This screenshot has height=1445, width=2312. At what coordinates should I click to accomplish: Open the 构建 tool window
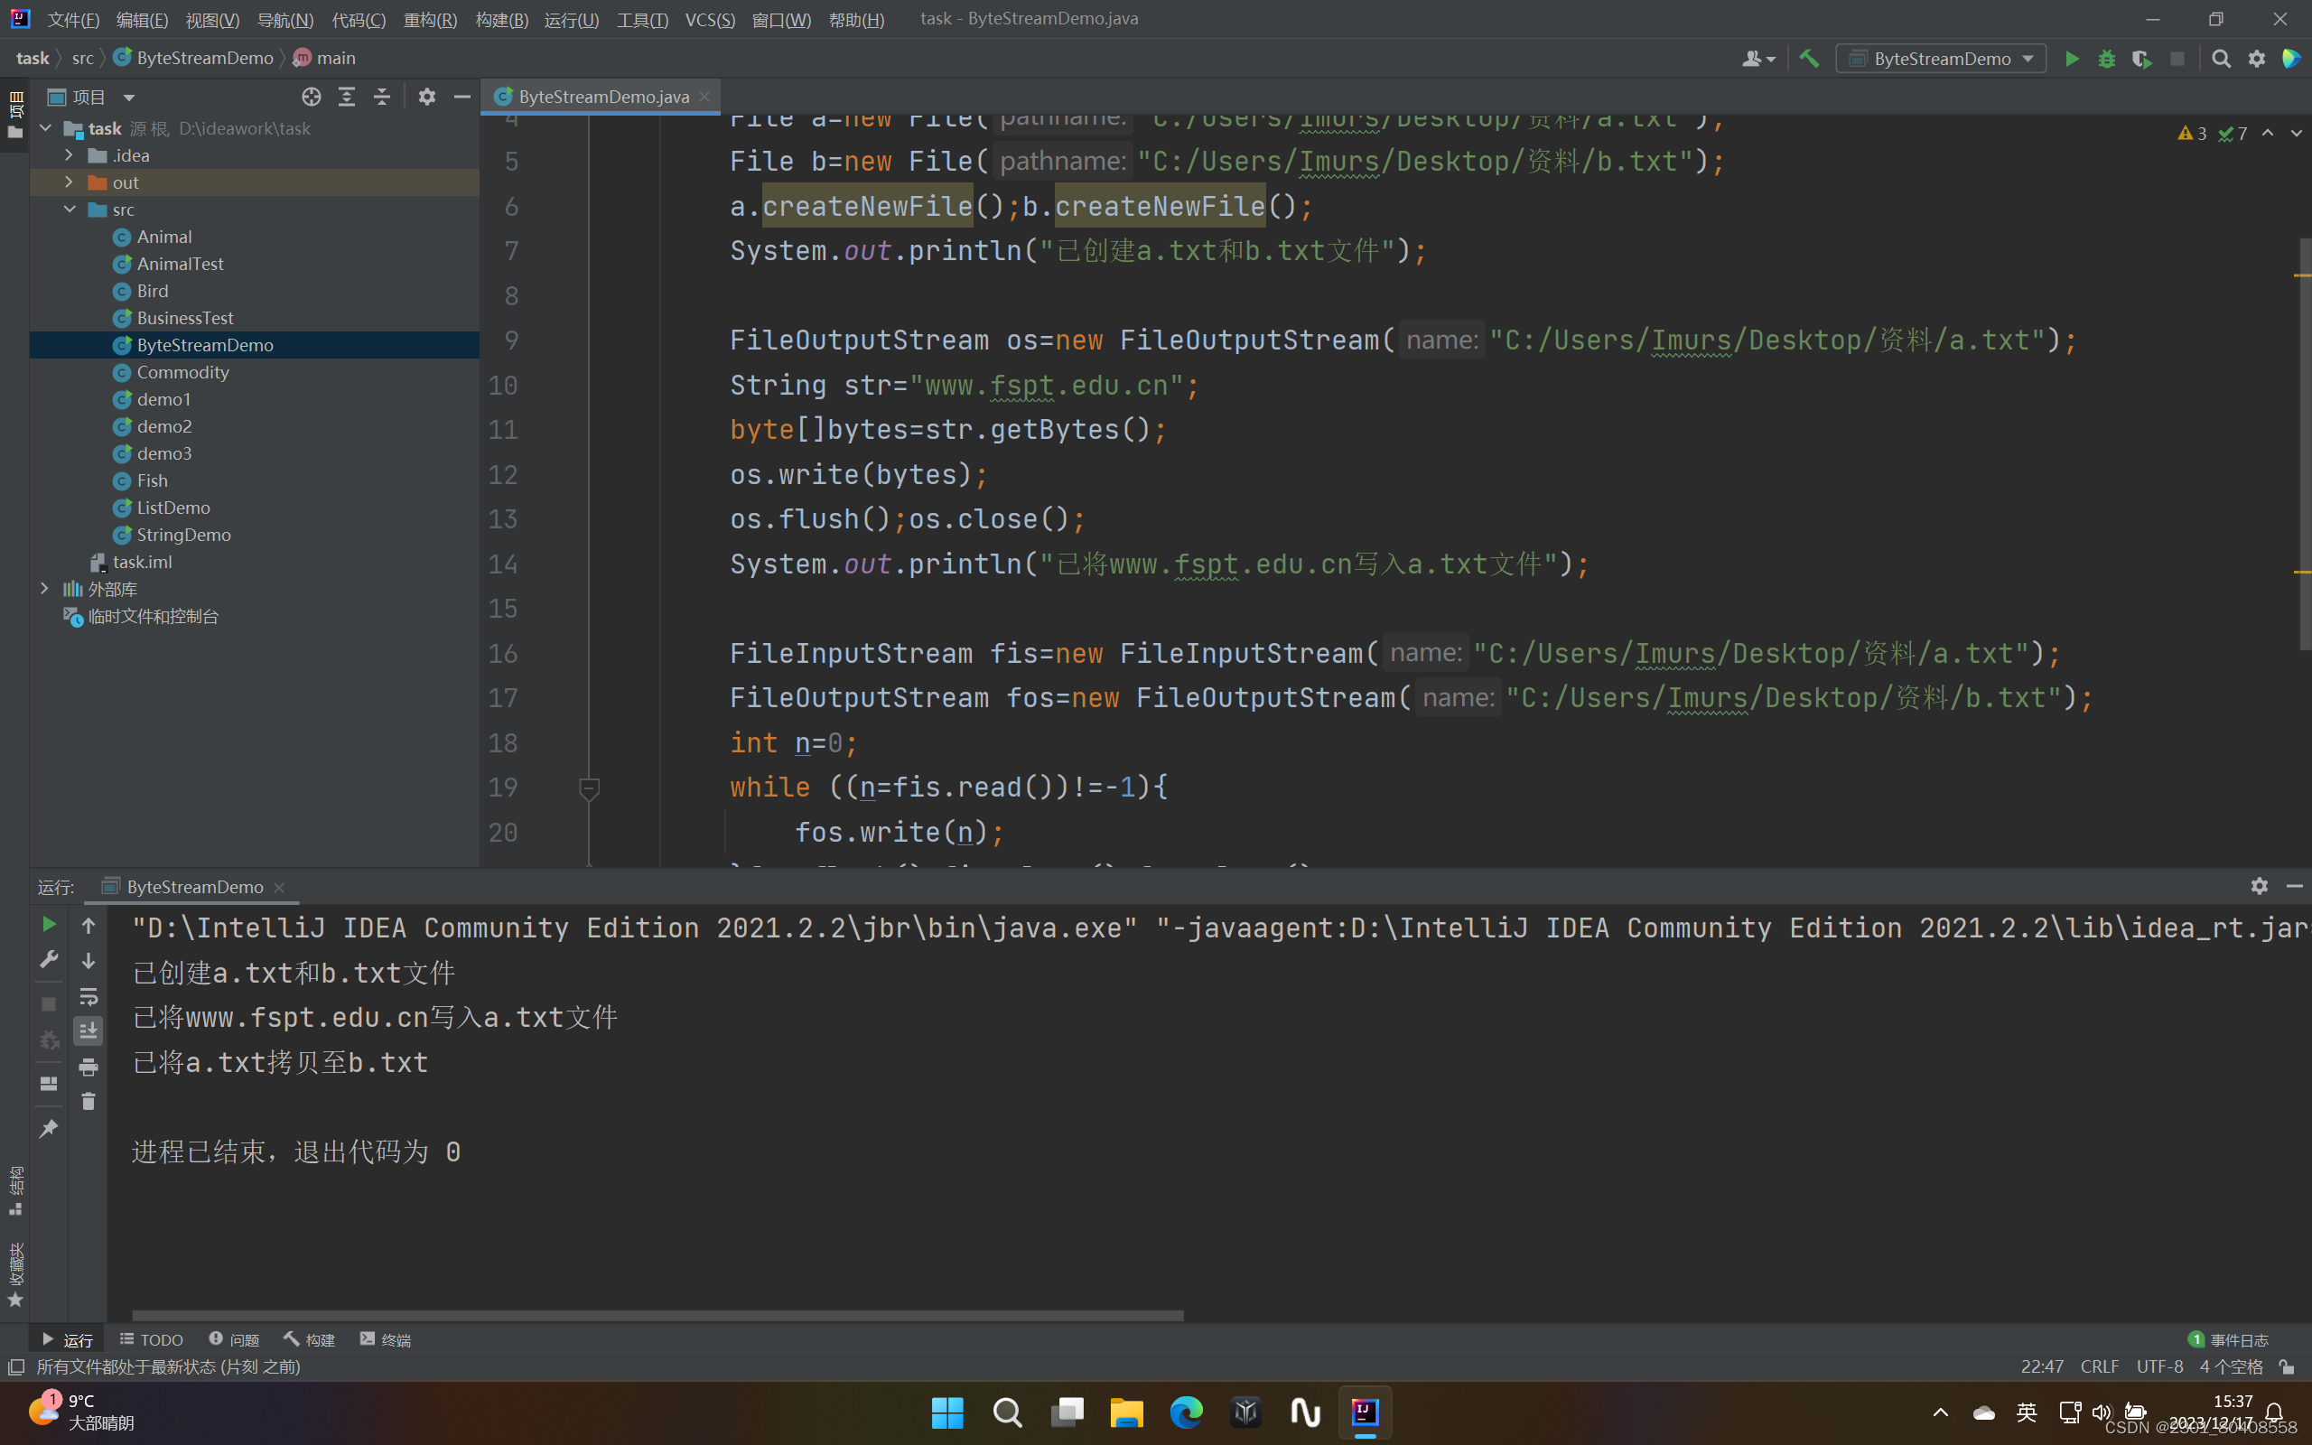(310, 1339)
